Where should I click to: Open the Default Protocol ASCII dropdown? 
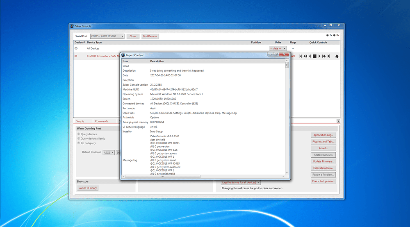point(108,152)
